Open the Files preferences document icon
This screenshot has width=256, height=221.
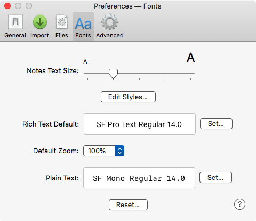(62, 22)
